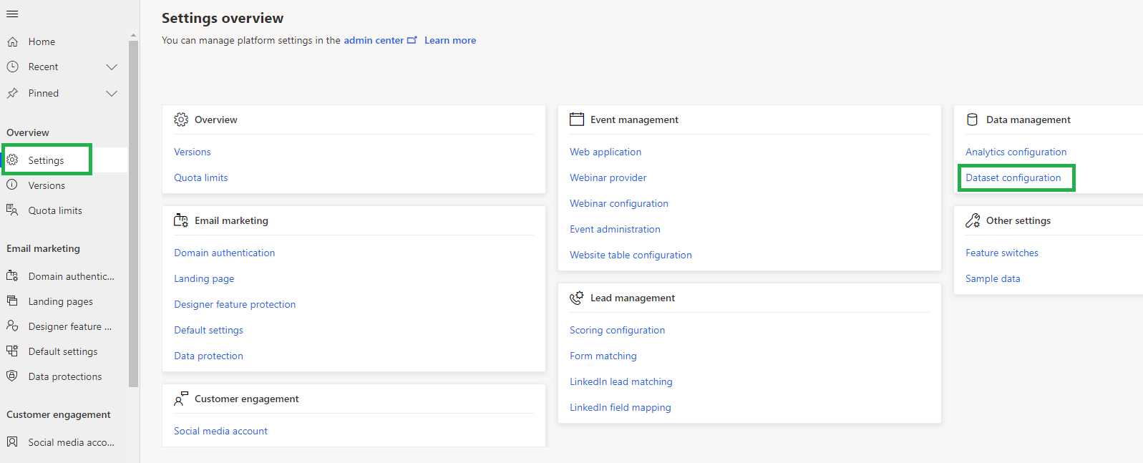The image size is (1143, 463).
Task: Expand the Recent section chevron
Action: point(112,67)
